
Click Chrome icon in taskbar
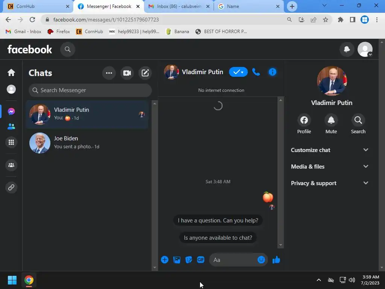coord(29,280)
